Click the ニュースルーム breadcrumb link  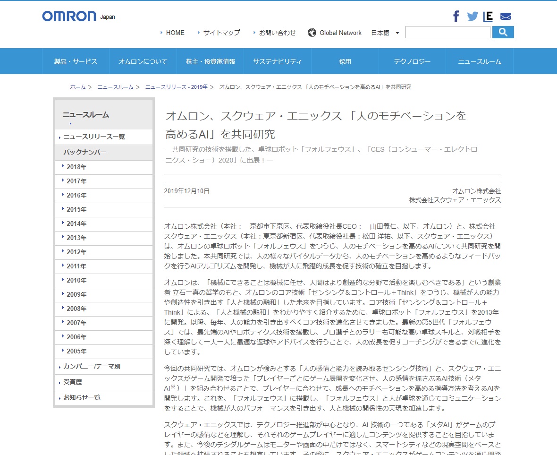click(x=116, y=87)
